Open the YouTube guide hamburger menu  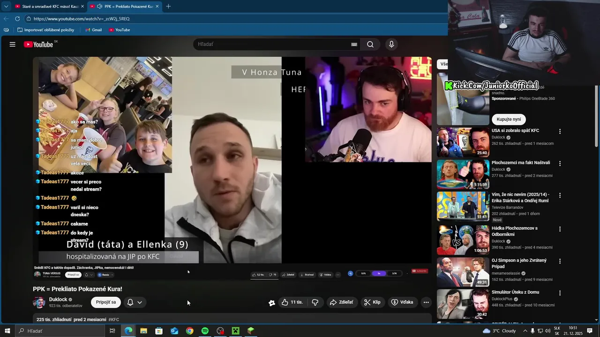13,44
